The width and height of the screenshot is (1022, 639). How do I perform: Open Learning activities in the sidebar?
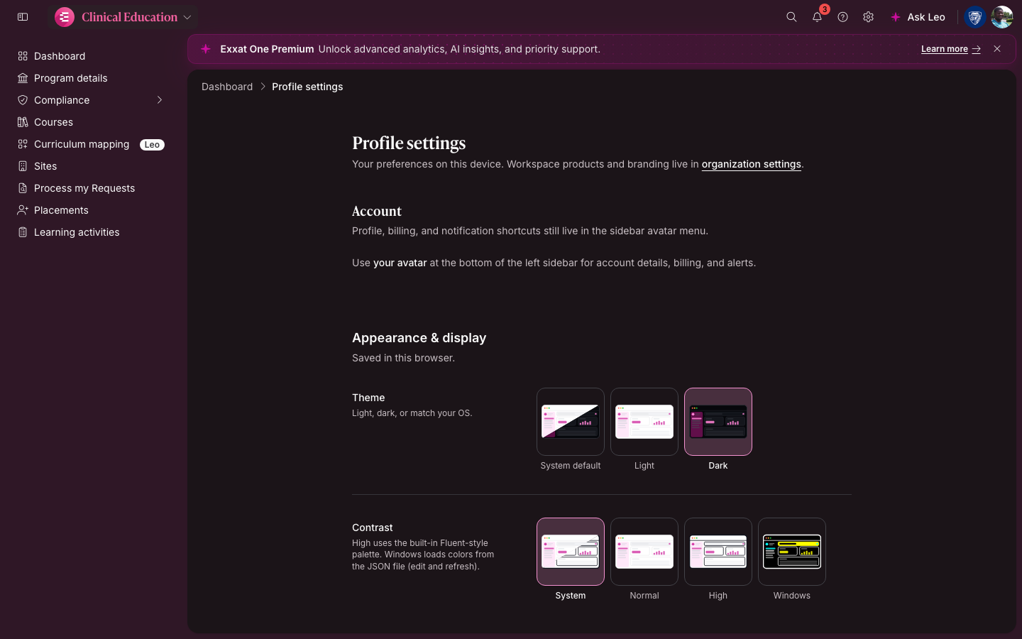91,232
